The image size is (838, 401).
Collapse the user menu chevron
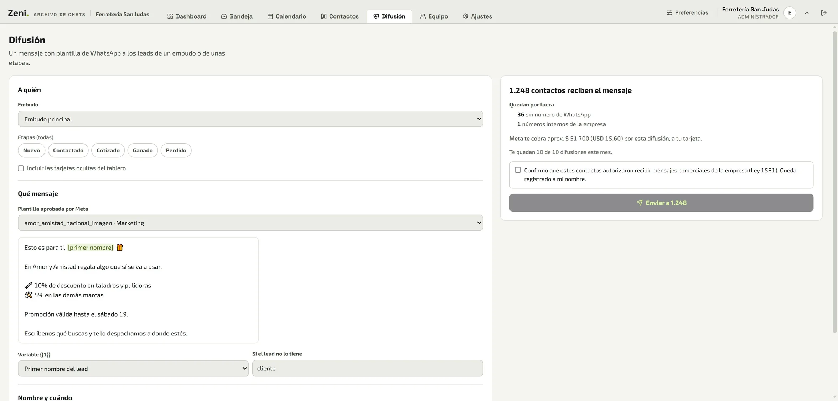[807, 13]
